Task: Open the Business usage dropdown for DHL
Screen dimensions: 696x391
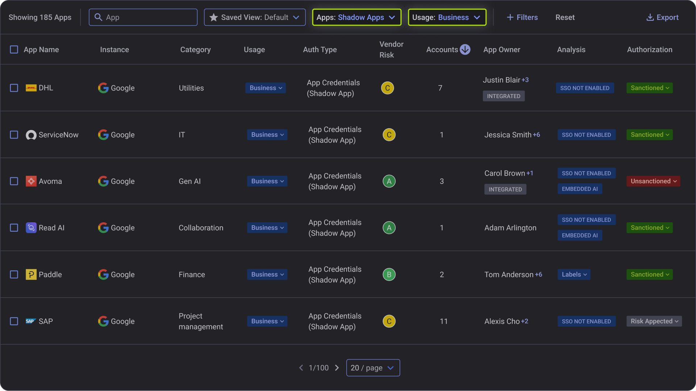Action: click(265, 88)
